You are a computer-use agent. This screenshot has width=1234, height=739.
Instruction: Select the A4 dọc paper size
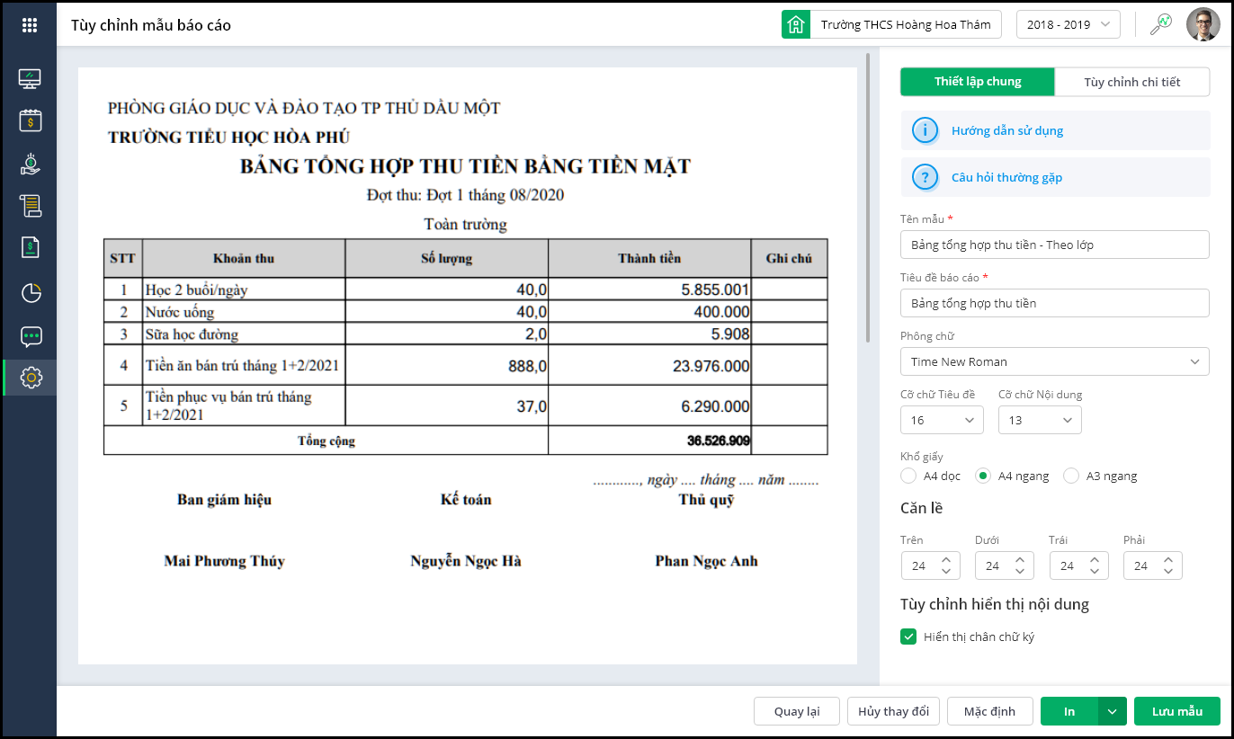pyautogui.click(x=908, y=476)
